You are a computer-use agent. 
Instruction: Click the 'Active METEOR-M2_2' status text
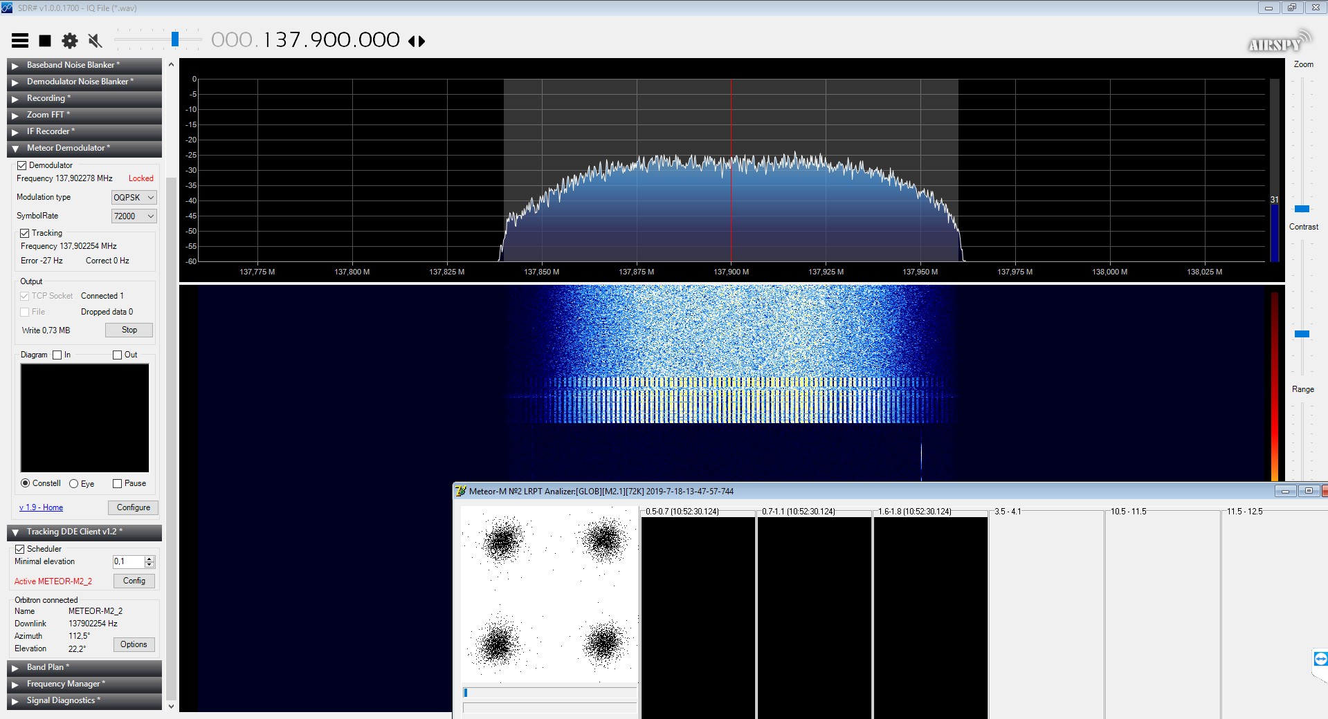point(53,581)
